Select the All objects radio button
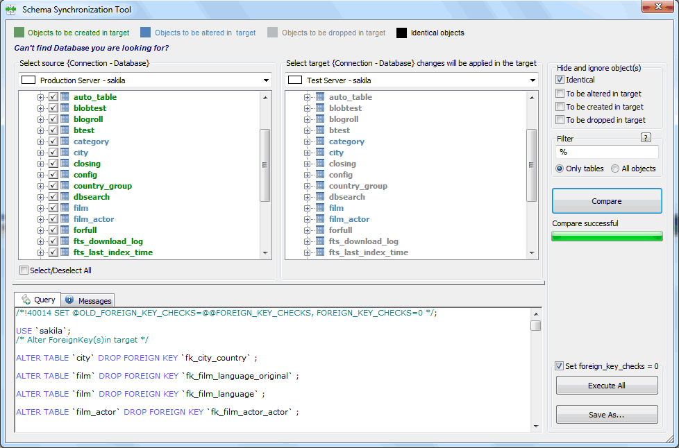This screenshot has height=448, width=679. click(615, 169)
